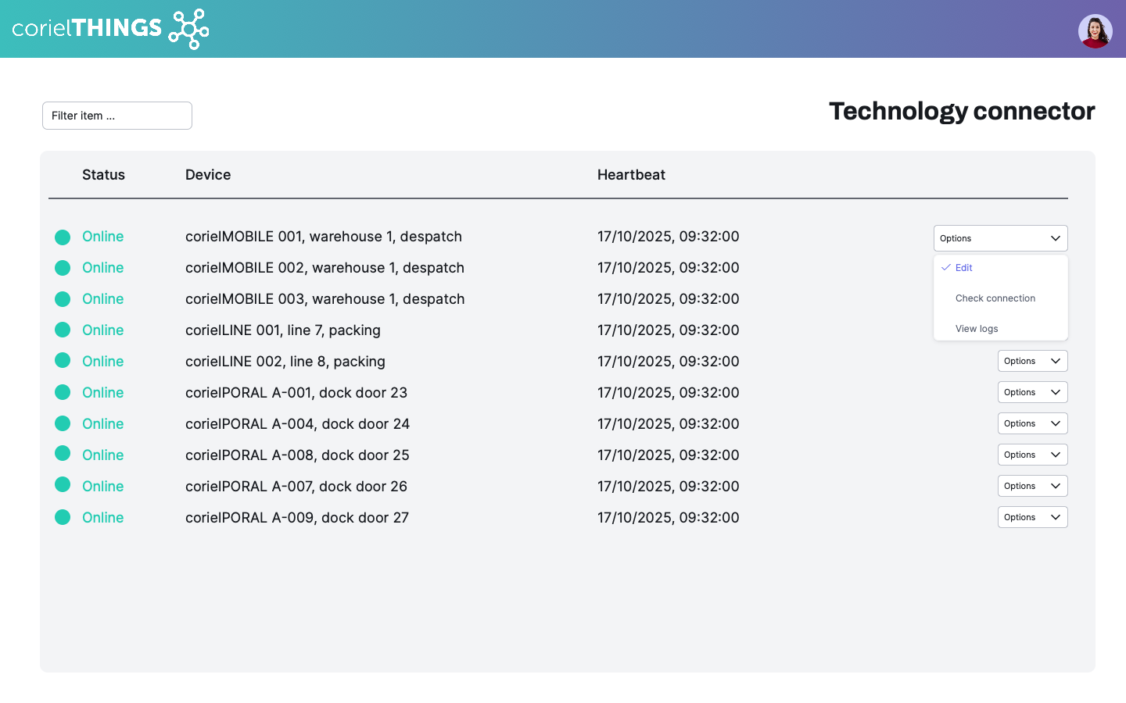The width and height of the screenshot is (1126, 703).
Task: Click the corielTHINGS network logo icon
Action: point(188,29)
